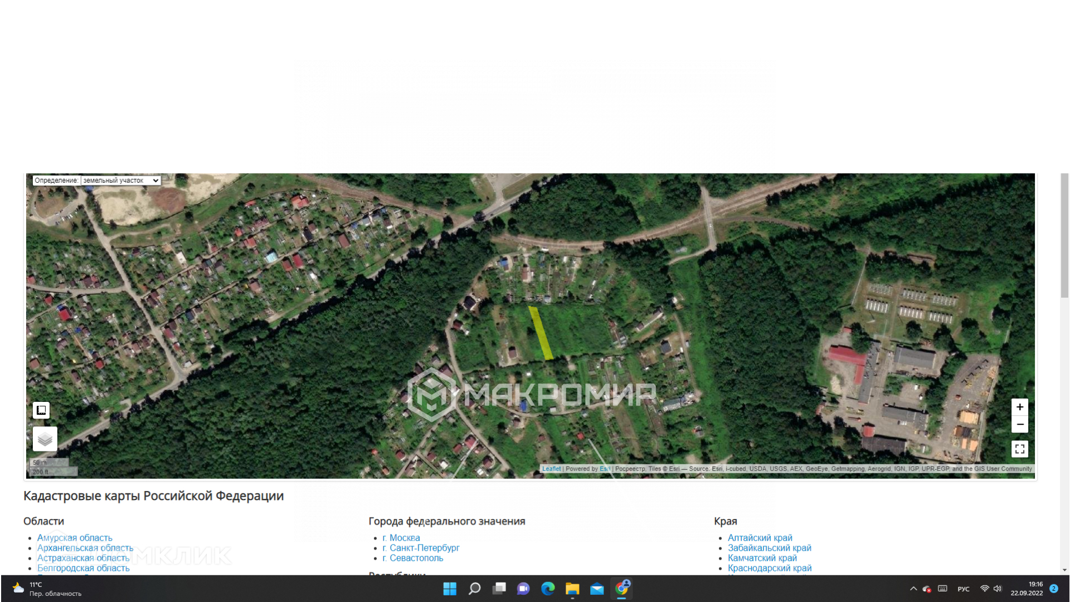Image resolution: width=1070 pixels, height=602 pixels.
Task: Zoom out on the cadastral map
Action: tap(1020, 424)
